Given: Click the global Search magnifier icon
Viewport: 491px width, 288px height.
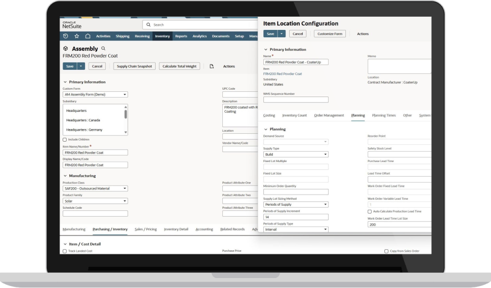Looking at the screenshot, I should pyautogui.click(x=148, y=25).
